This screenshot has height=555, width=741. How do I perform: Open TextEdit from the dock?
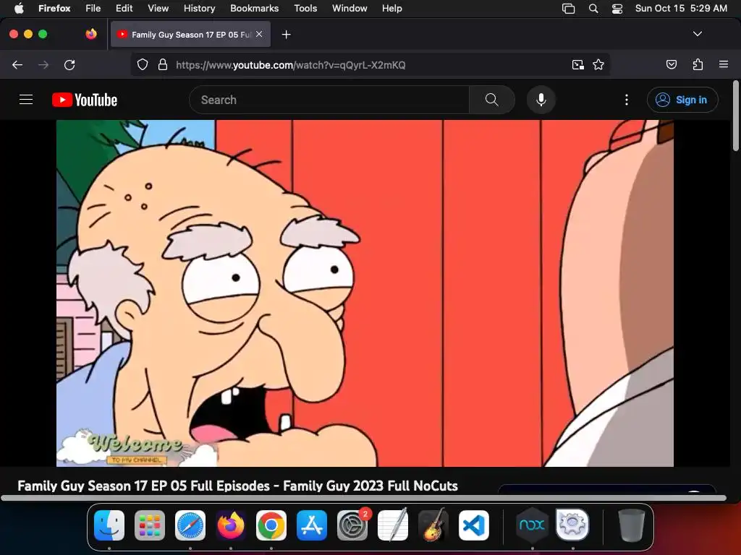pos(393,525)
